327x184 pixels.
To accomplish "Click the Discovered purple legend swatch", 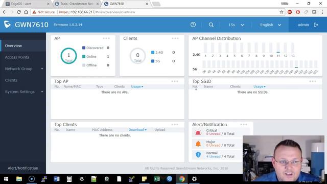I will coord(84,48).
